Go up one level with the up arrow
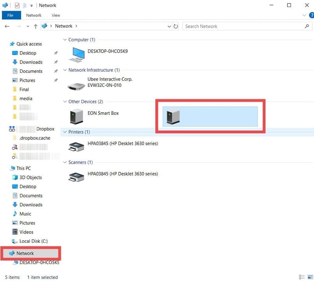Screen dimensions: 314x281 (35, 27)
